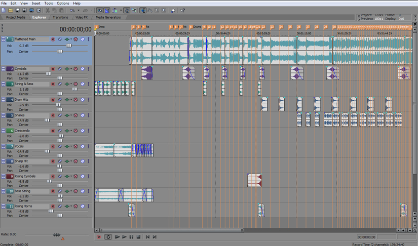Toggle Automatic Crossfades in the toolbar

[106, 11]
